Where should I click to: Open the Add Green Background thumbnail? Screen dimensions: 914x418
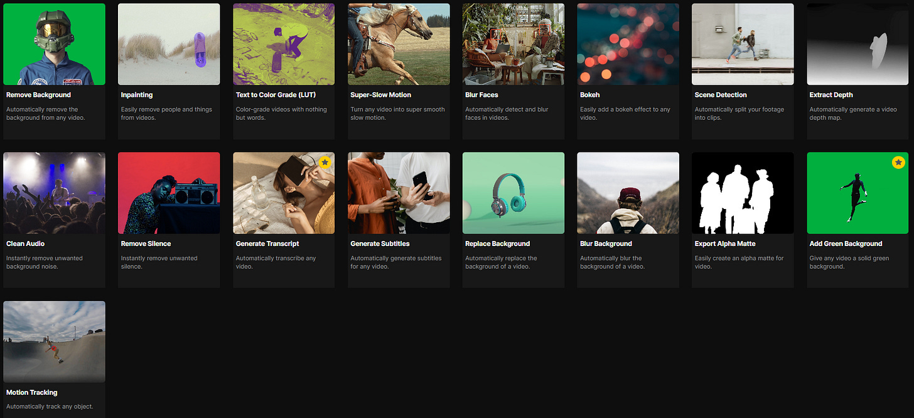point(858,193)
